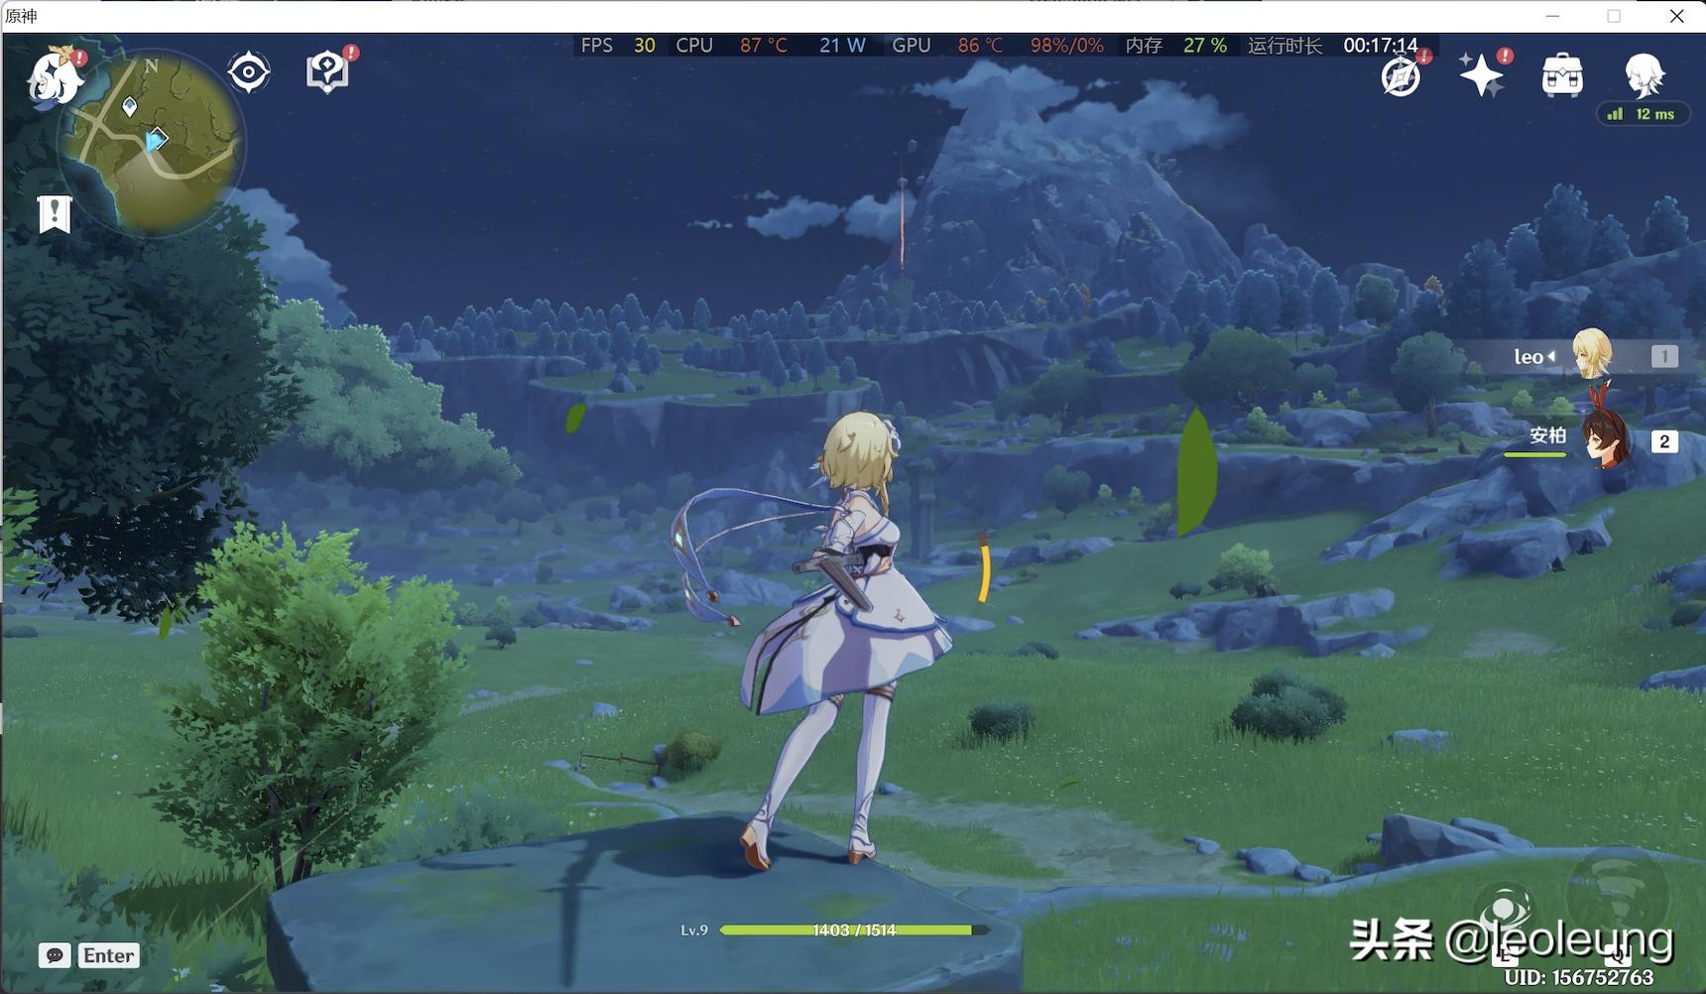Viewport: 1706px width, 994px height.
Task: Open the quest exclamation bookmark icon
Action: click(55, 213)
